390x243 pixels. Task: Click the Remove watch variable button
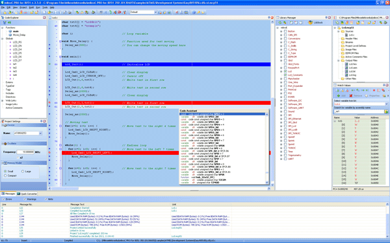click(x=356, y=96)
